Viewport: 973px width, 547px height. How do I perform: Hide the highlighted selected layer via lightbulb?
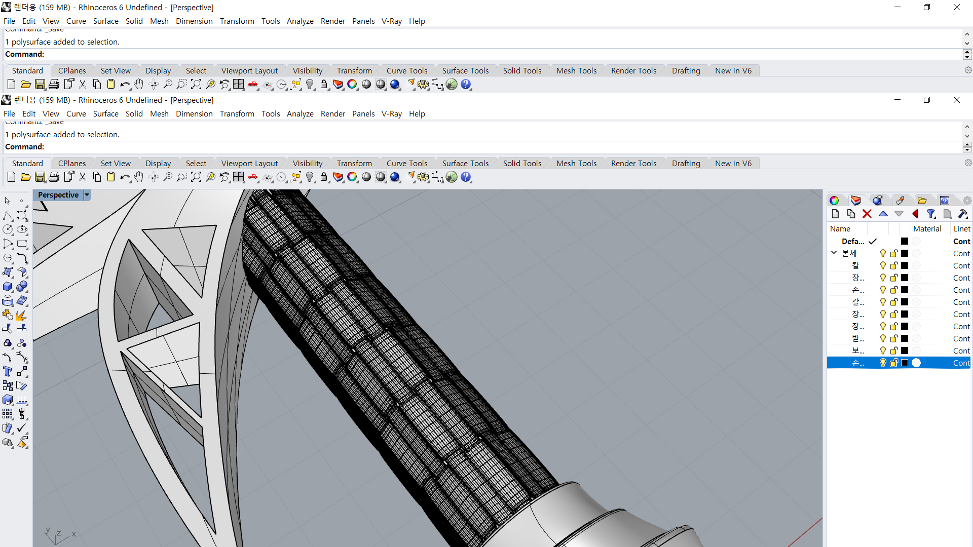[x=883, y=363]
